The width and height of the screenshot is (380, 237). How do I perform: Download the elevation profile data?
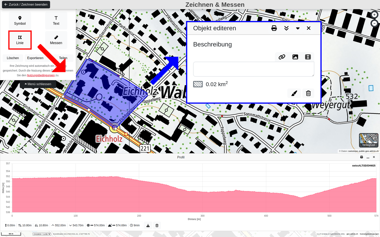(148, 225)
